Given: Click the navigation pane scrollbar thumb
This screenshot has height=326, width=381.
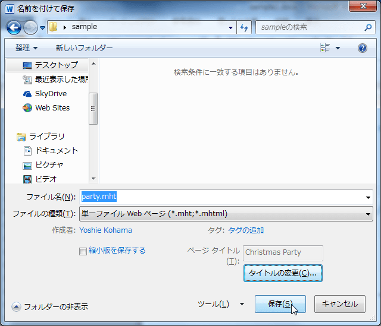Looking at the screenshot, I should coord(93,109).
